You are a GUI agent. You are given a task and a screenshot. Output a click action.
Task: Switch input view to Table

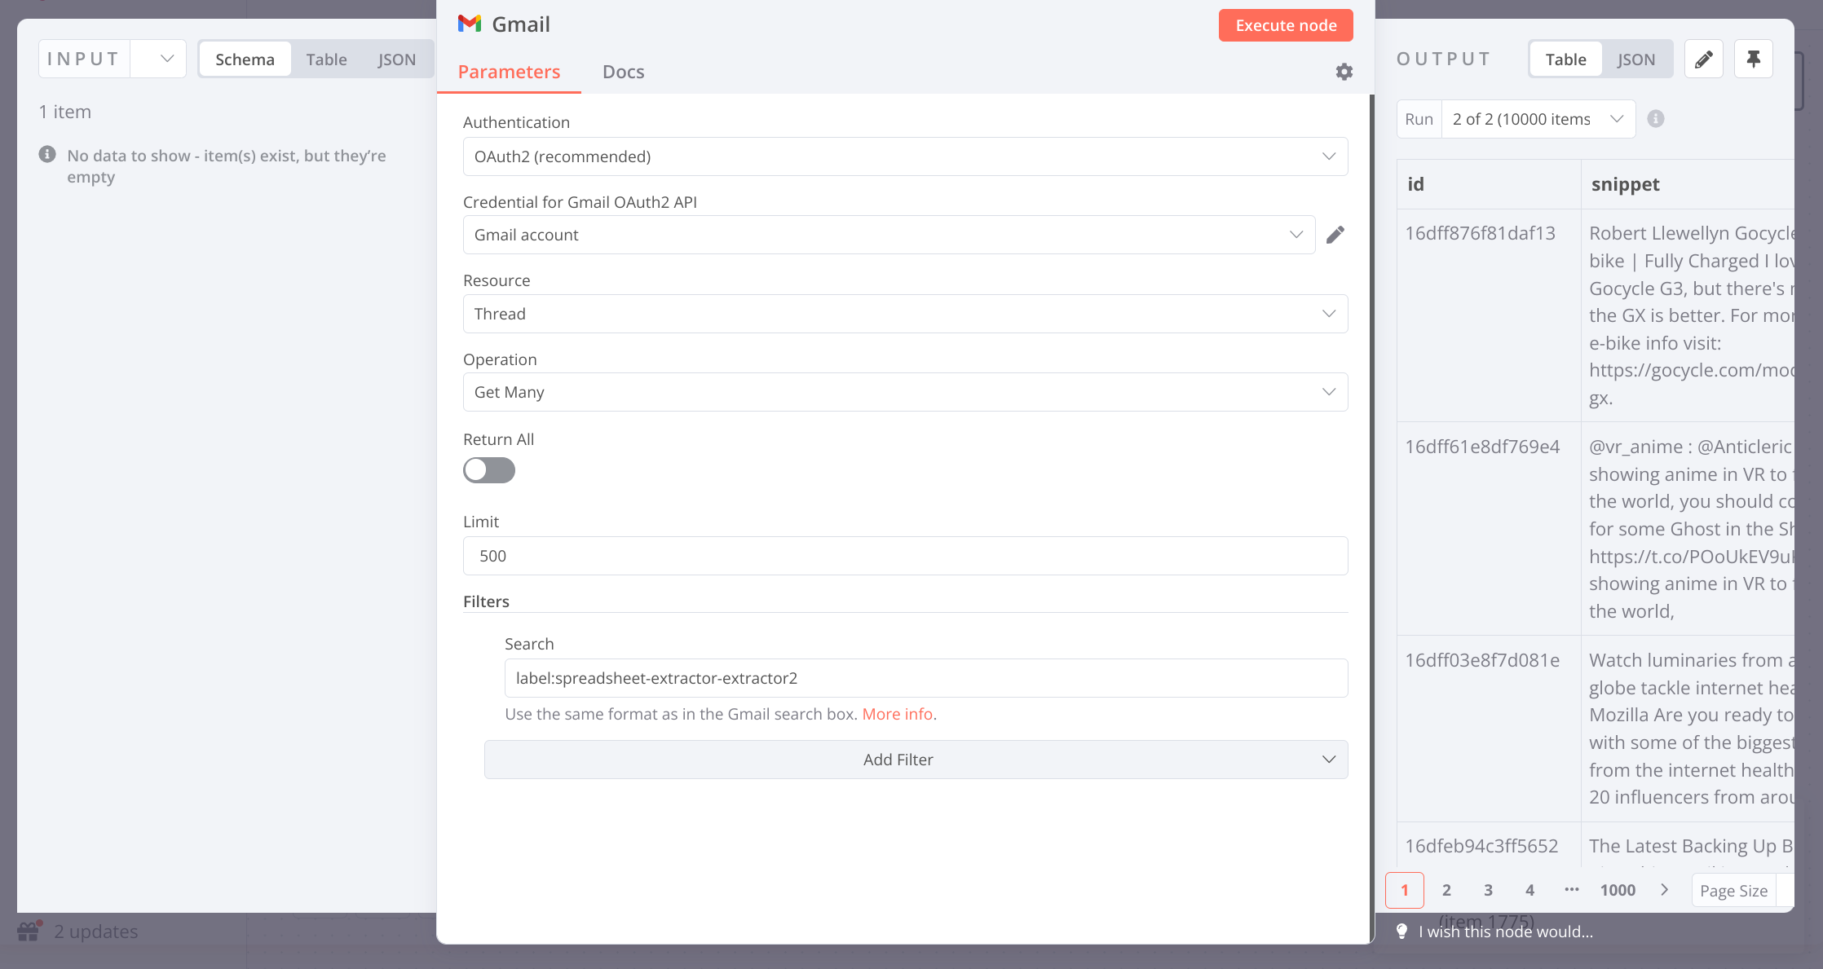point(326,59)
